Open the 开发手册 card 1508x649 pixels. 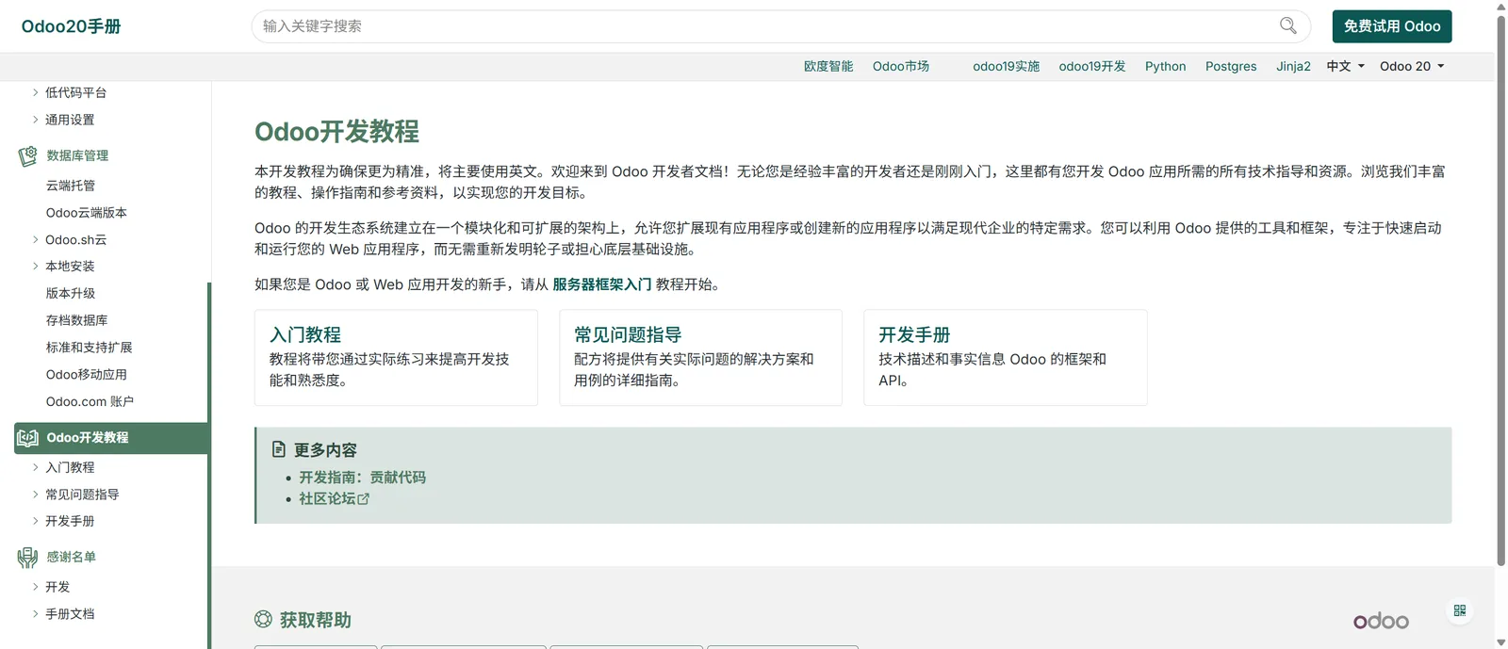(1006, 358)
